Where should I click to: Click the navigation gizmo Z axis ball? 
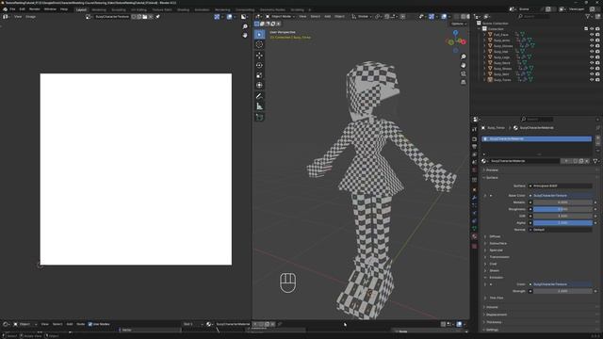point(456,34)
